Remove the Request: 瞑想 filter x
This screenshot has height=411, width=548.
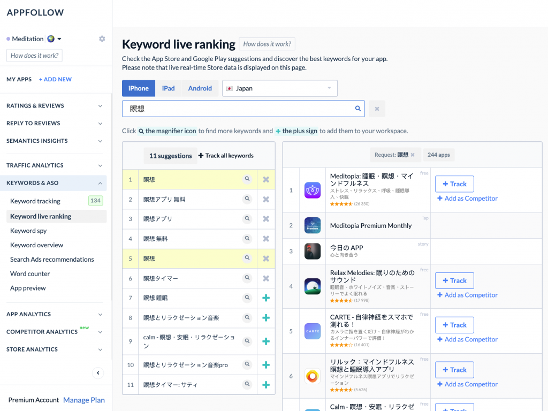(413, 155)
